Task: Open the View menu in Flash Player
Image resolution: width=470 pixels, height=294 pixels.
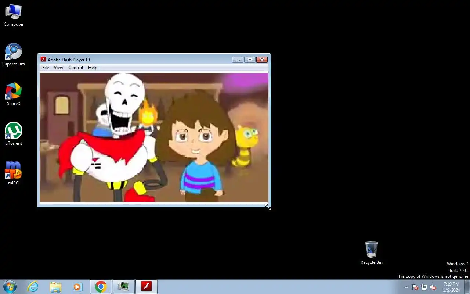Action: point(58,68)
